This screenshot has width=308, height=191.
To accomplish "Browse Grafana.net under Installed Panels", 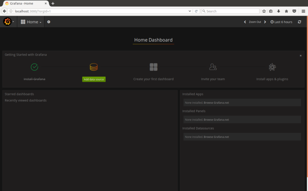I will (x=216, y=119).
